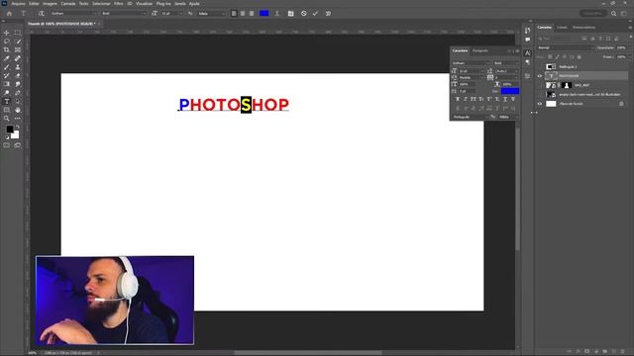Switch to the Canais tab

click(562, 28)
